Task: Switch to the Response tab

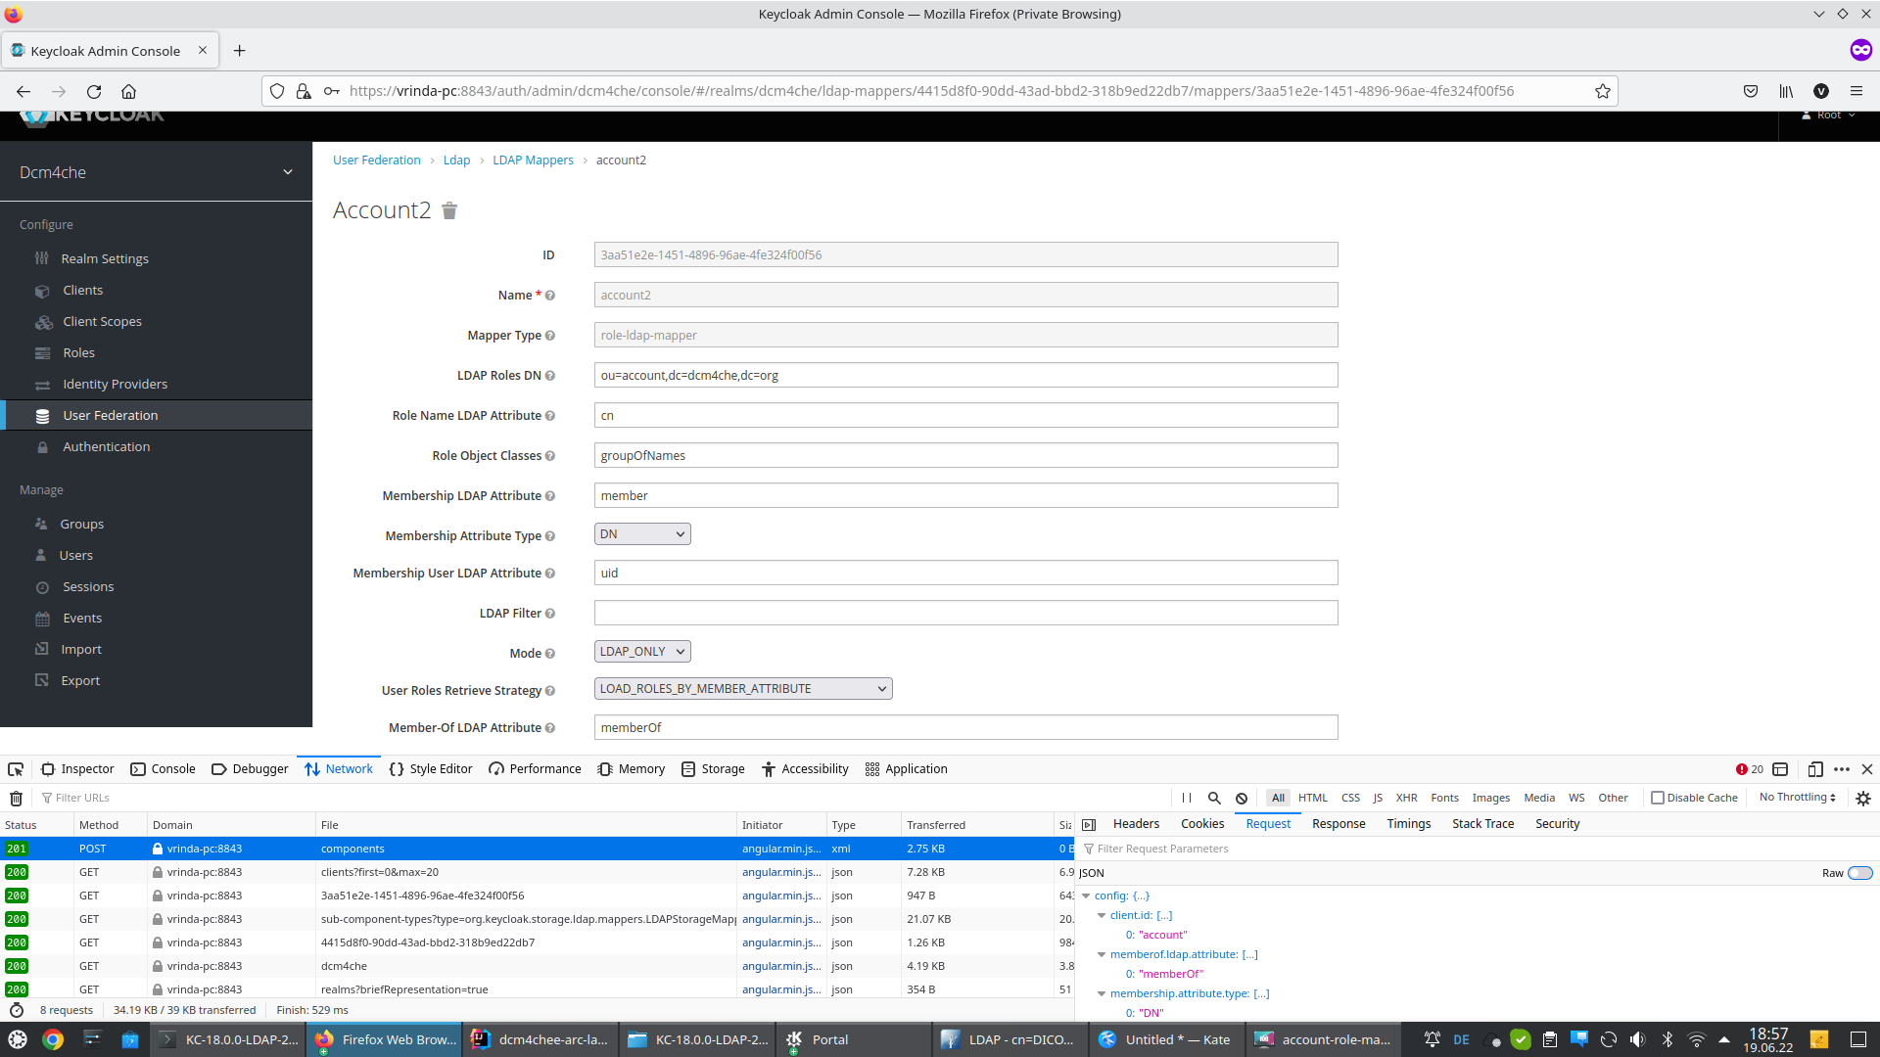Action: pyautogui.click(x=1338, y=823)
